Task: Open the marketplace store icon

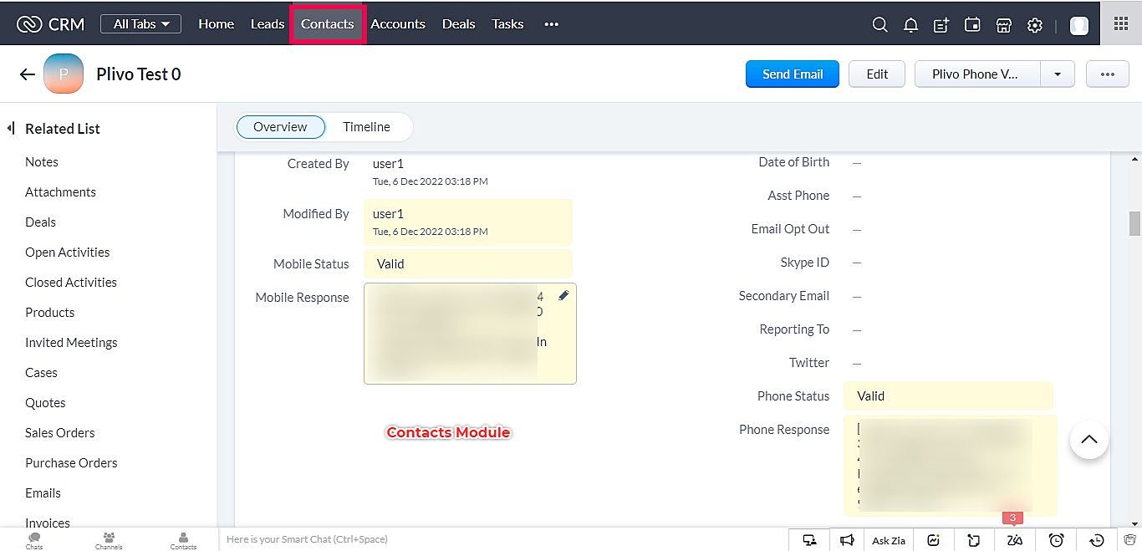Action: (x=1004, y=25)
